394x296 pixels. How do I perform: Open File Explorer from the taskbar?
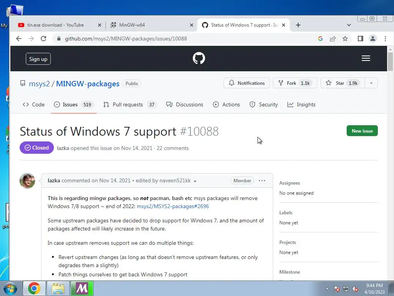(58, 288)
